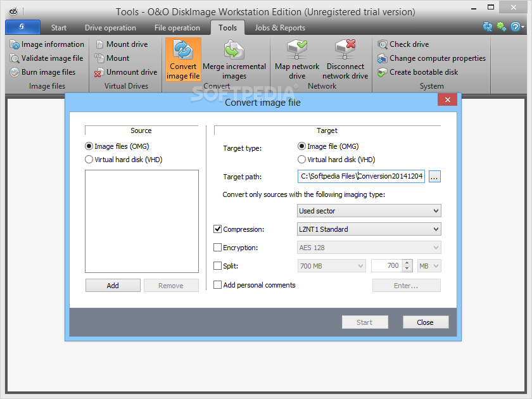
Task: Click the Remove source button
Action: point(171,286)
